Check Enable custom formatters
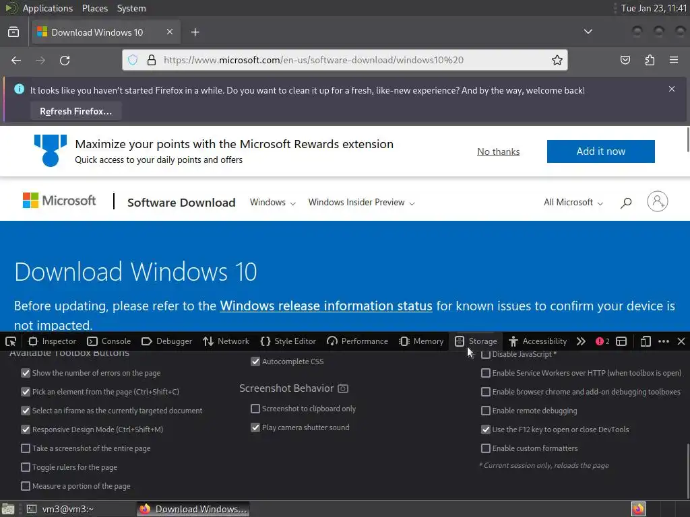This screenshot has height=517, width=690. click(485, 448)
